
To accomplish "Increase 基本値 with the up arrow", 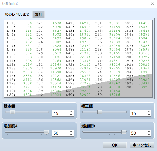I will [71, 112].
